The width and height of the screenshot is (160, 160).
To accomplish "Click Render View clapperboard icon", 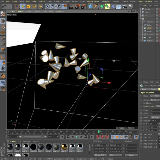I will 71,7.
